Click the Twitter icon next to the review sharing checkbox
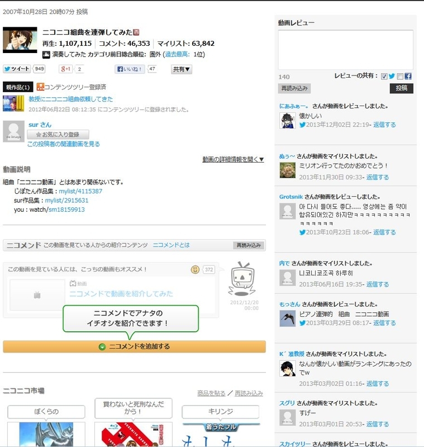The height and width of the screenshot is (447, 424). point(392,76)
